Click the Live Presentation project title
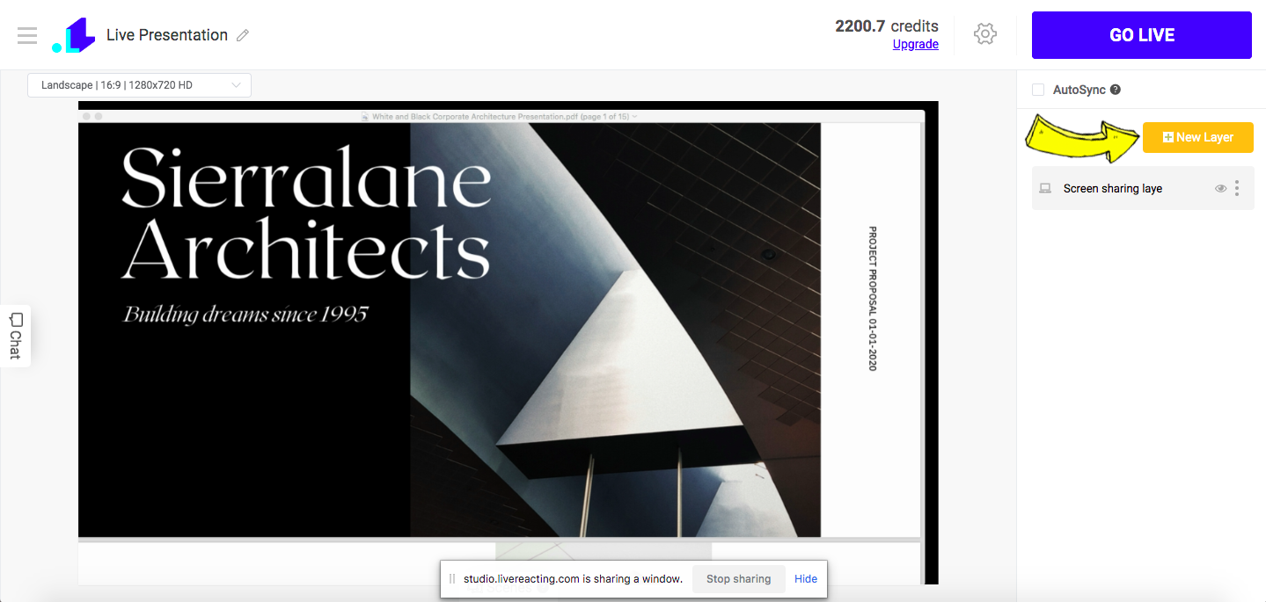 click(x=167, y=35)
